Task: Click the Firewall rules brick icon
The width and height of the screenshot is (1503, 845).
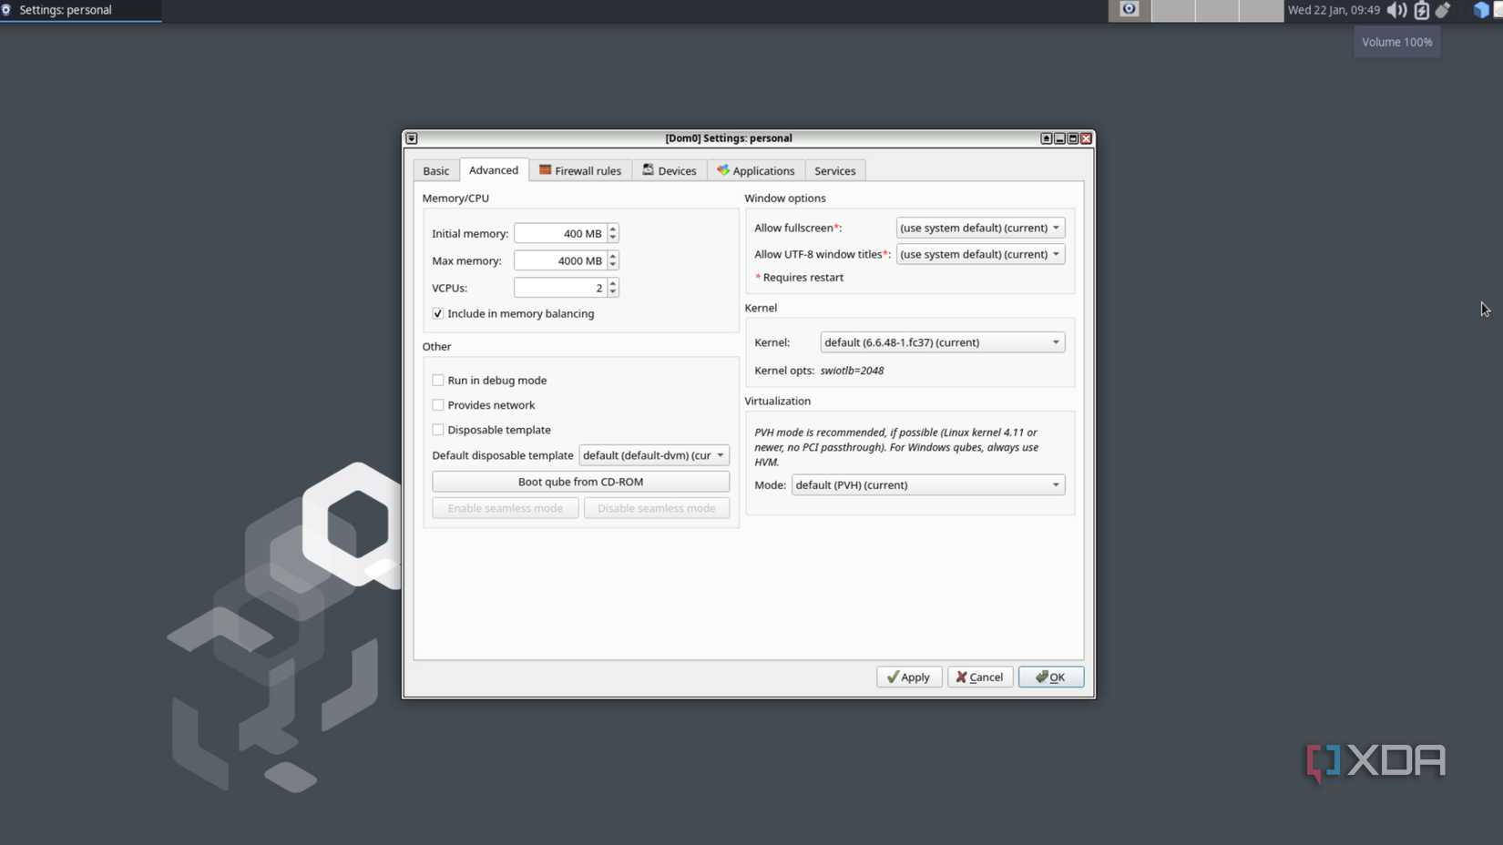Action: coord(545,170)
